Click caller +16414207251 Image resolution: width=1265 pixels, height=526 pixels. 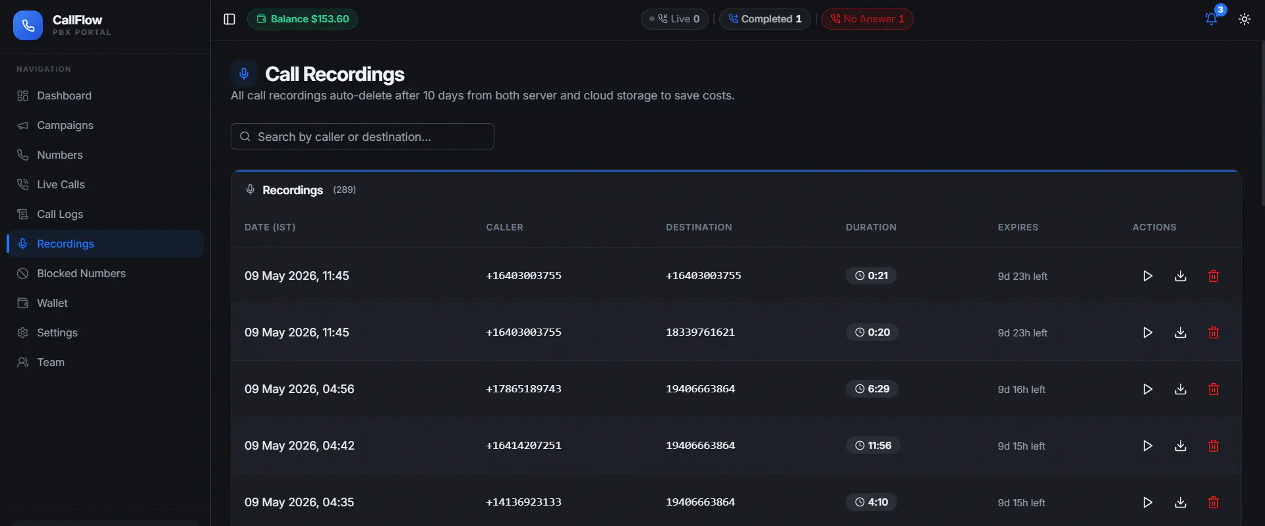(x=523, y=446)
